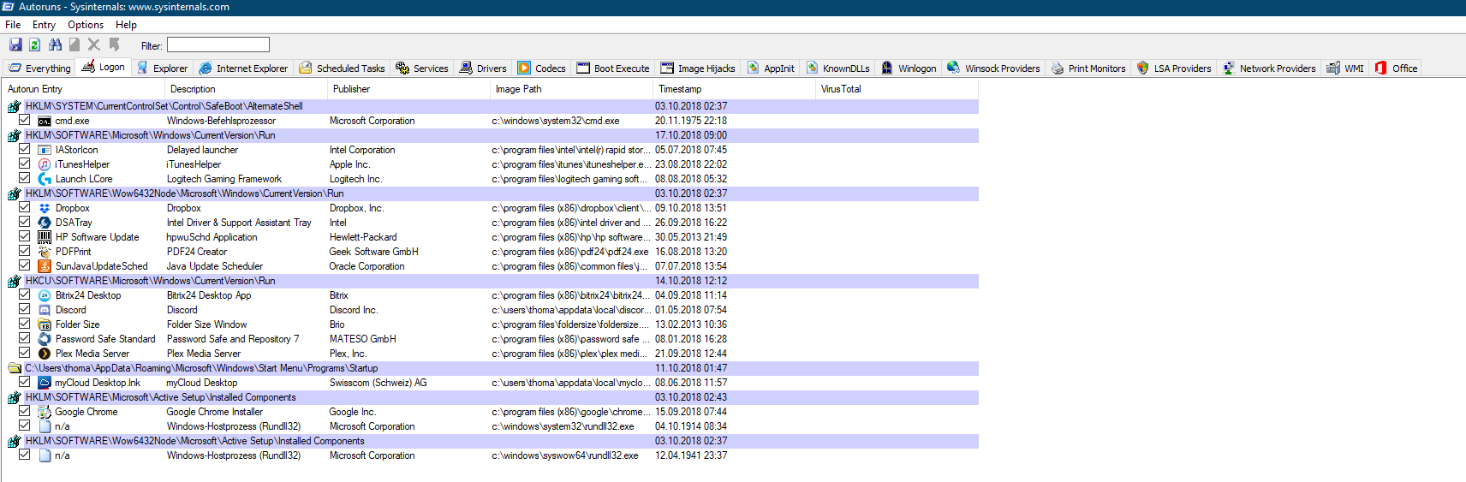Disable the Discord autorun checkbox
Viewport: 1466px width, 482px height.
(x=25, y=309)
